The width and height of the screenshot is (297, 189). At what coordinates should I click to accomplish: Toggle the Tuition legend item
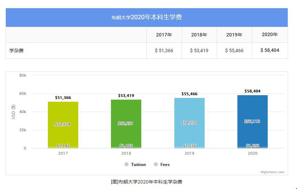tap(135, 164)
